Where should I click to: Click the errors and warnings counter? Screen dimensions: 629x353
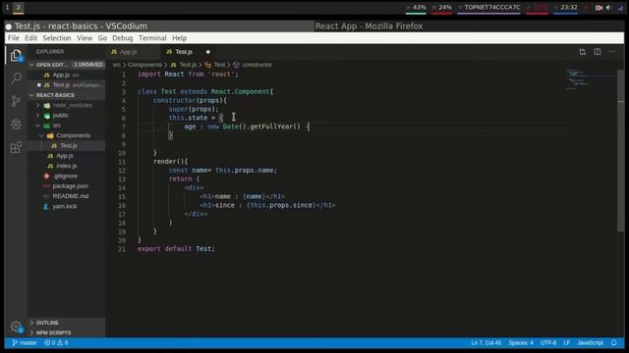pos(56,342)
